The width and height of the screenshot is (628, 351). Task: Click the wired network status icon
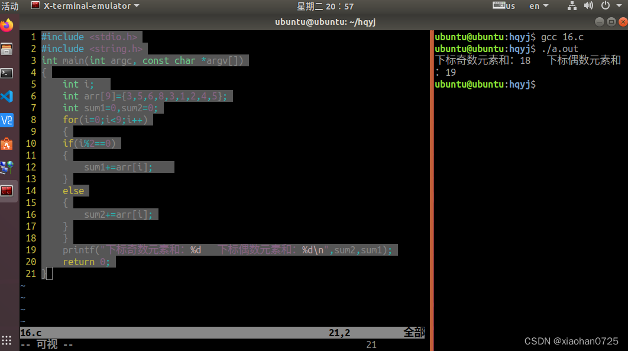click(x=572, y=5)
